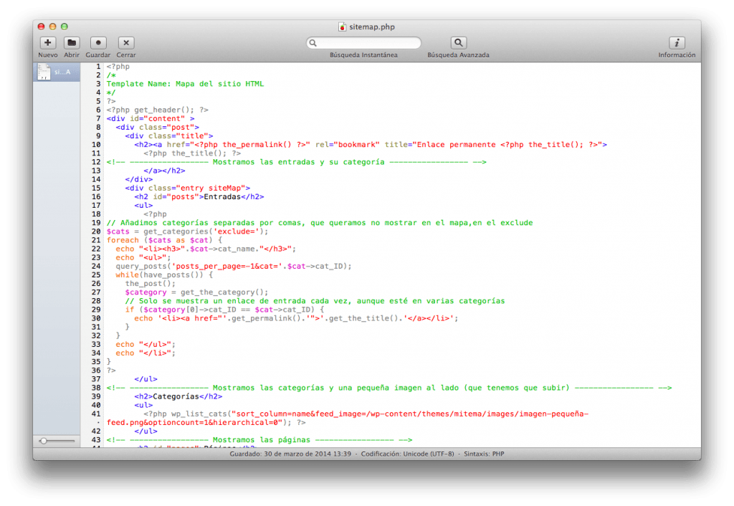Click the div class="title" line
Viewport: 734px width, 506px height.
click(169, 136)
